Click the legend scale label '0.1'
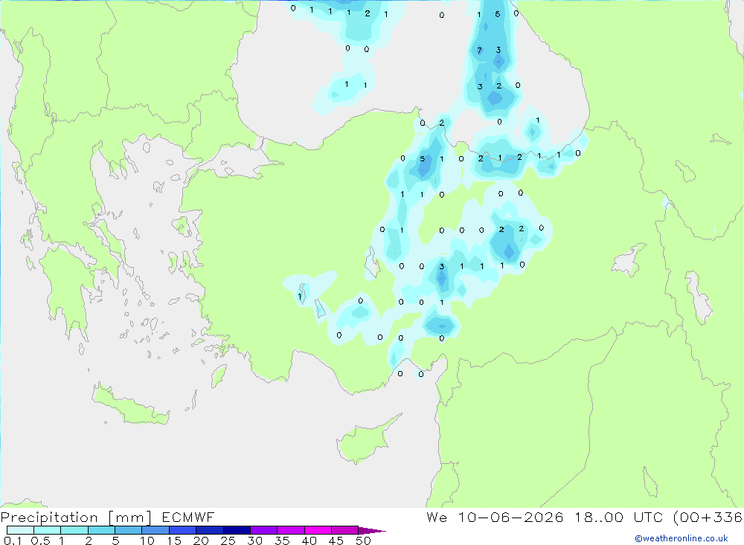This screenshot has height=545, width=744. [x=13, y=541]
